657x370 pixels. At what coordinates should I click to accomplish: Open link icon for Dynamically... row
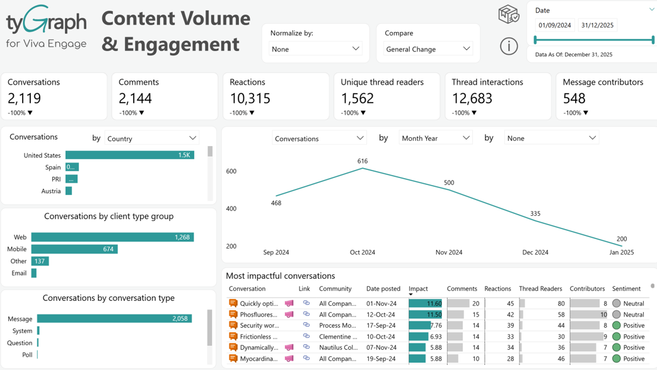click(306, 347)
